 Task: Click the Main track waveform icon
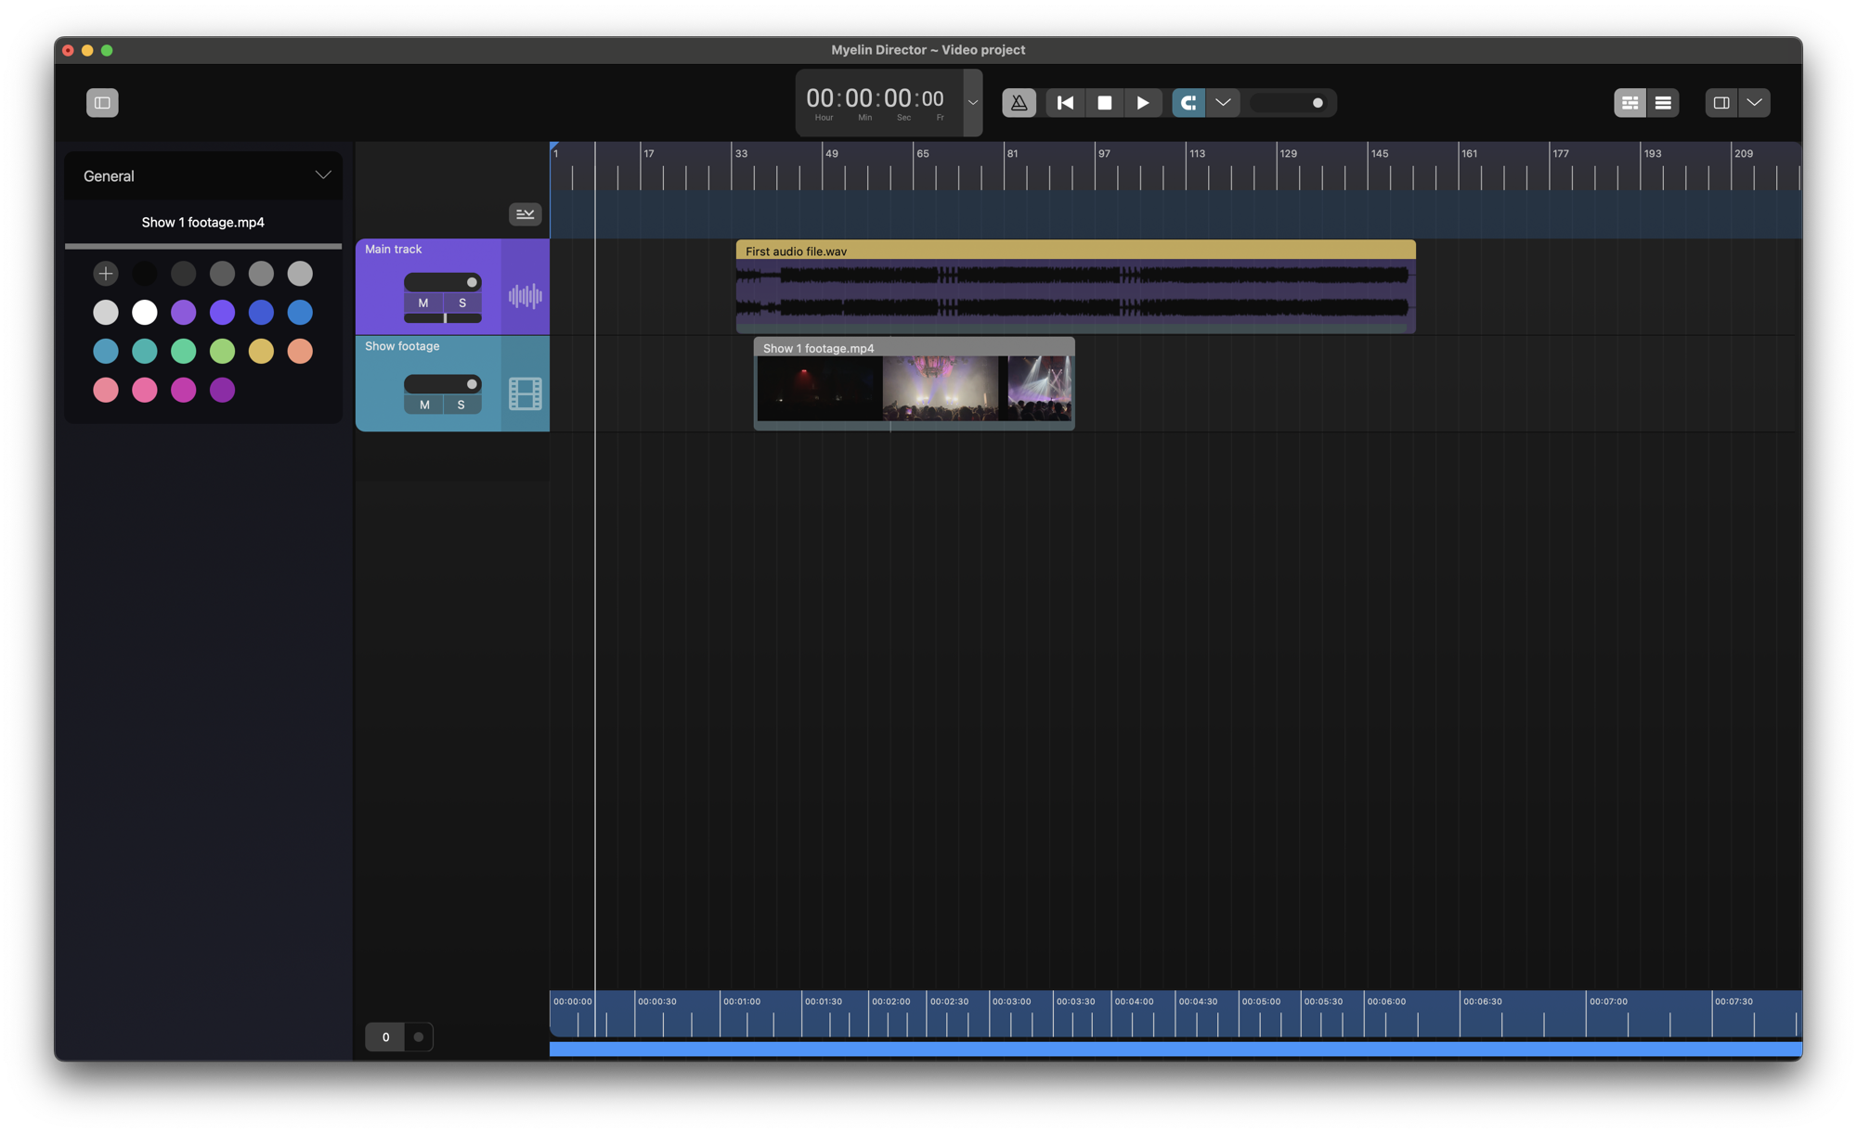tap(525, 296)
